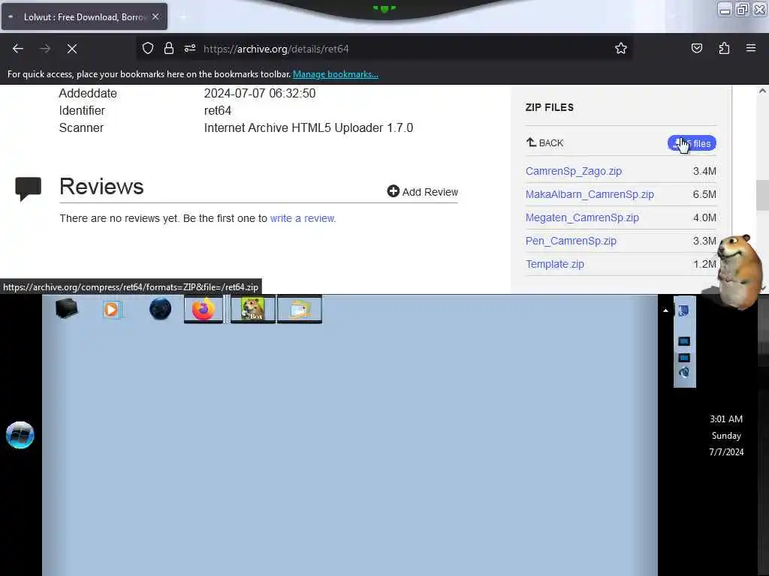Click the flag tray icon
Viewport: 769px width, 576px height.
click(x=683, y=310)
